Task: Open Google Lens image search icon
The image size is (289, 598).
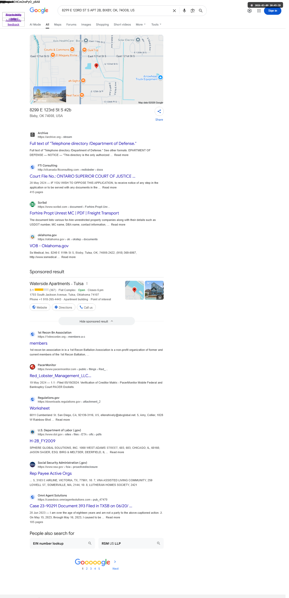Action: pyautogui.click(x=193, y=11)
